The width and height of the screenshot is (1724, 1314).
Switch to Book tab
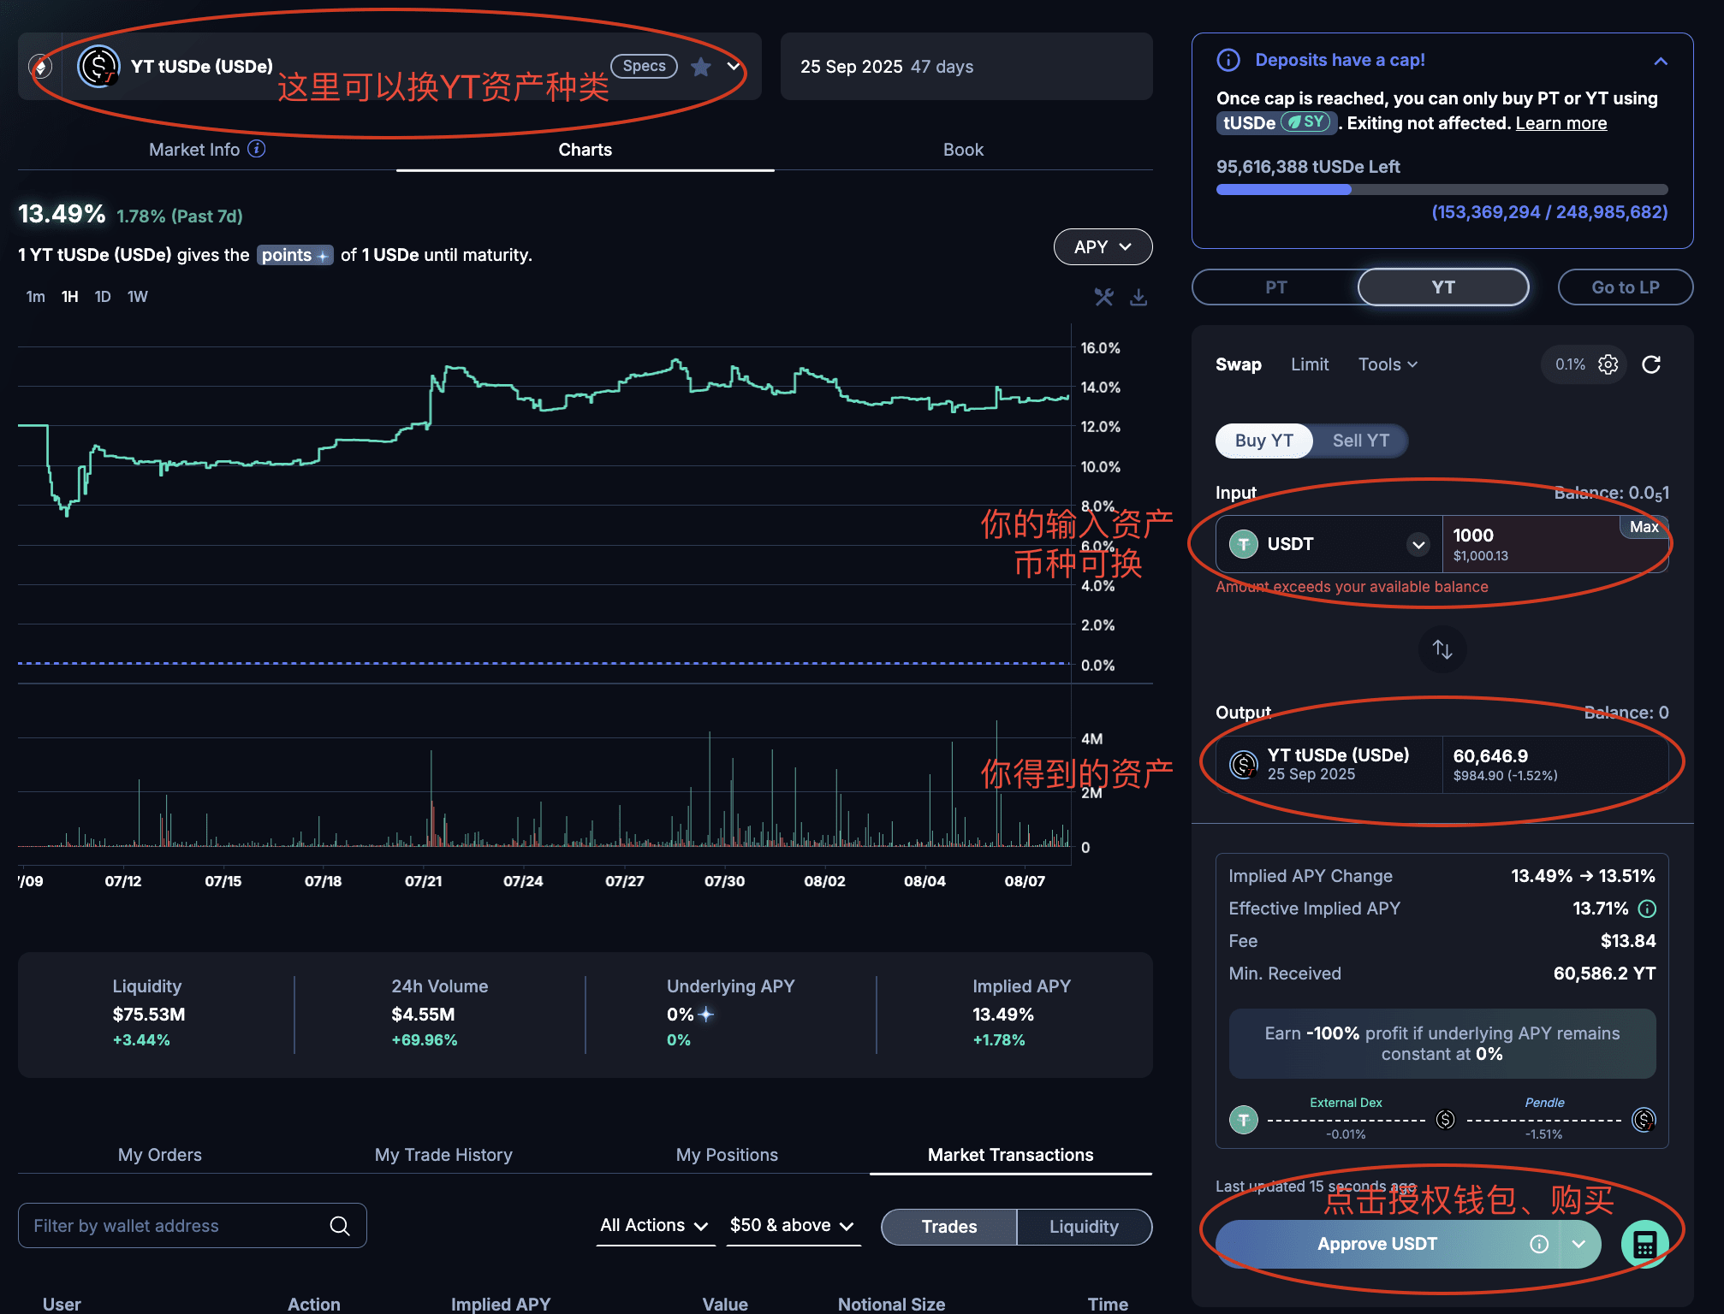click(963, 150)
